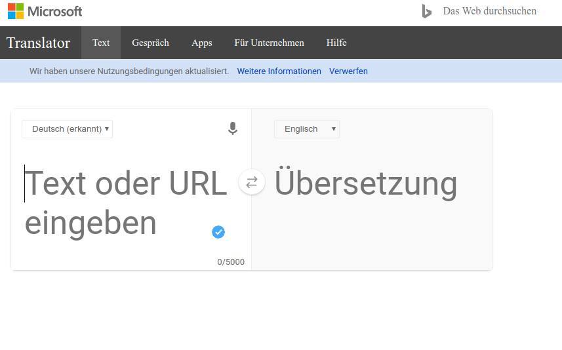Click the blue checkmark badge
The width and height of the screenshot is (562, 350).
click(x=218, y=232)
